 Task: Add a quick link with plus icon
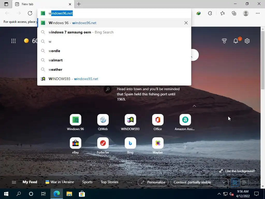185,147
